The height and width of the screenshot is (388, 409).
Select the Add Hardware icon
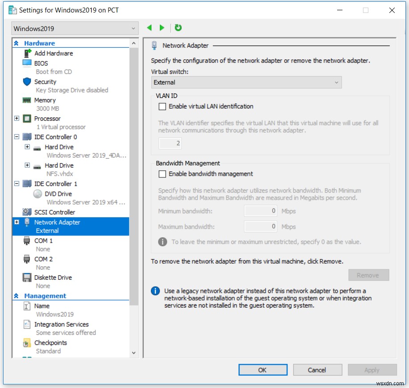click(27, 53)
